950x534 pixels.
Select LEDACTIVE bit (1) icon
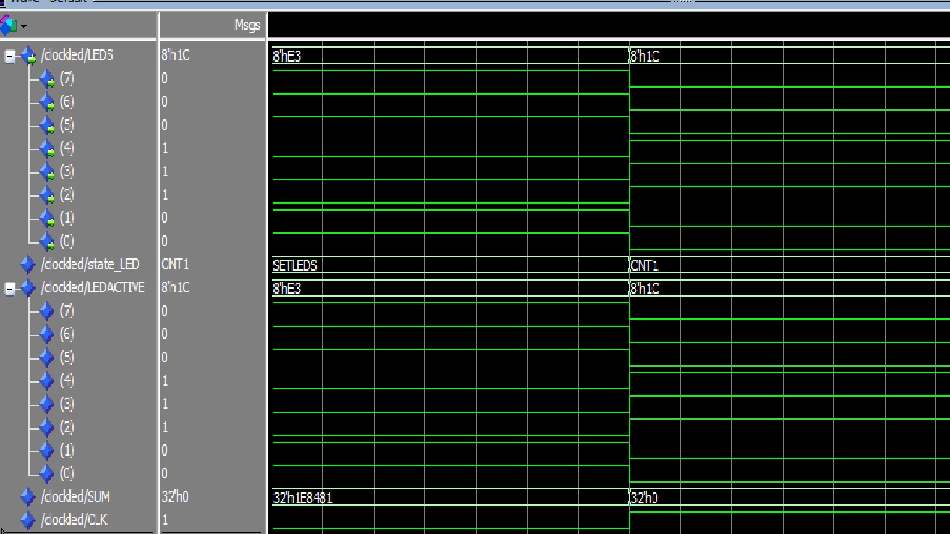click(x=47, y=451)
